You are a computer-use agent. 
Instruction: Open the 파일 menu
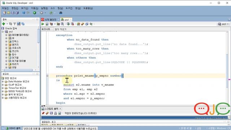(x=5, y=8)
